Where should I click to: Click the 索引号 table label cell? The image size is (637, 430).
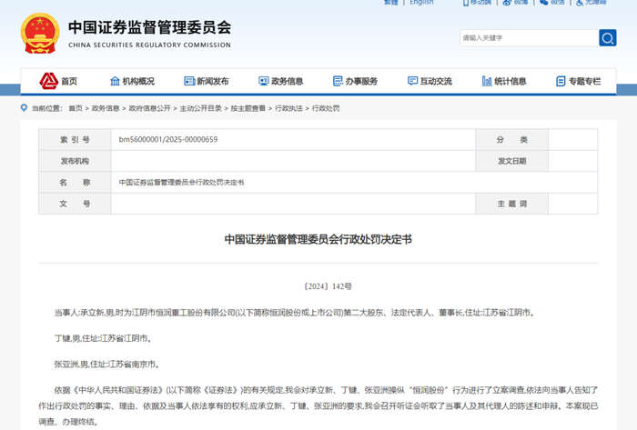[x=76, y=140]
